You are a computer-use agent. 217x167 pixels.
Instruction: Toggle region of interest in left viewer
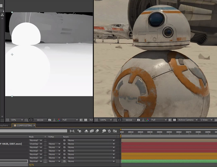pyautogui.click(x=81, y=120)
